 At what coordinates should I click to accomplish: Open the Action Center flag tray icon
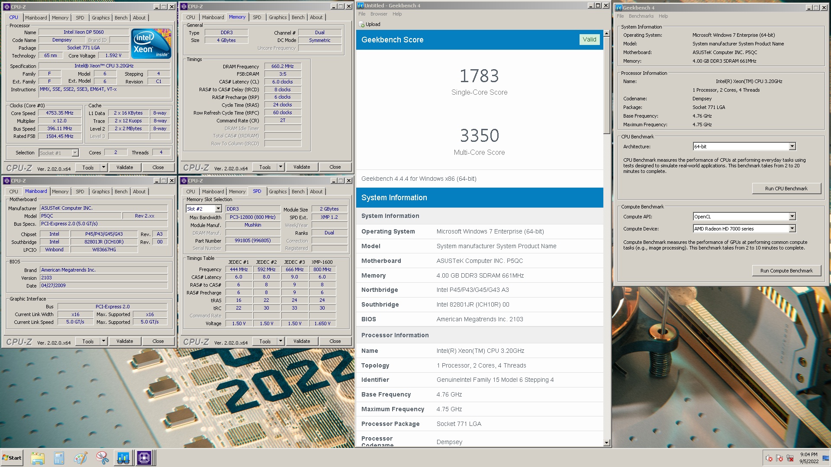[779, 458]
